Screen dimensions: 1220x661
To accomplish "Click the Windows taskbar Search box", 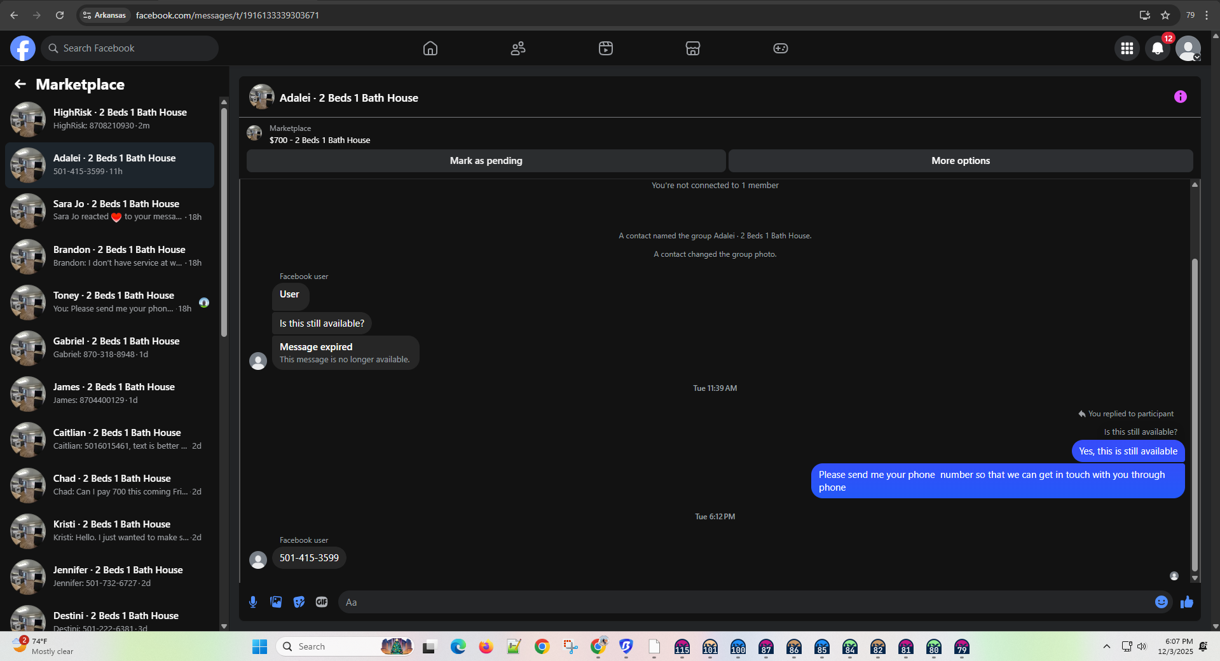I will [x=344, y=646].
